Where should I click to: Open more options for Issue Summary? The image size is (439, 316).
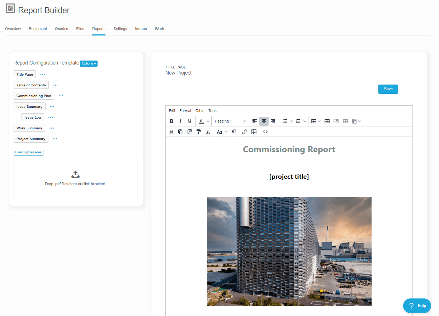point(52,107)
